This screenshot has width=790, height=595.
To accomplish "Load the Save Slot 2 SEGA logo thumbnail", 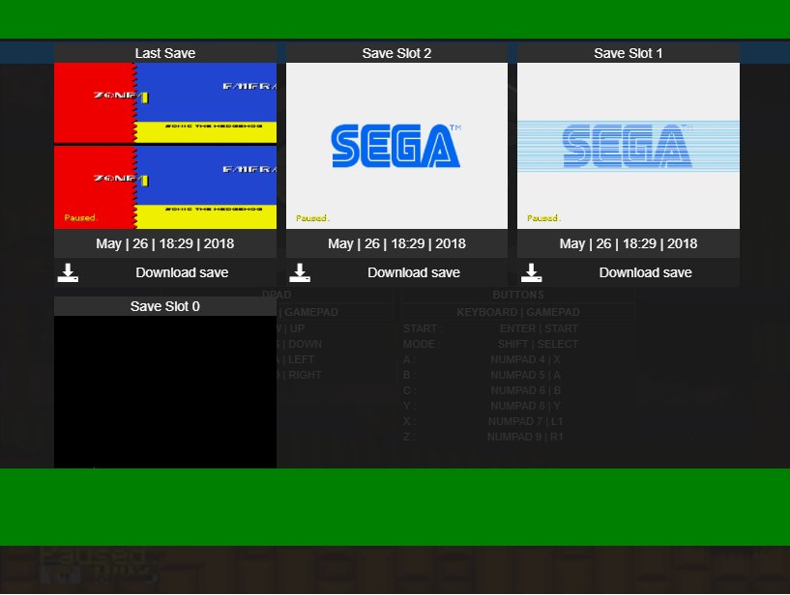I will tap(396, 146).
